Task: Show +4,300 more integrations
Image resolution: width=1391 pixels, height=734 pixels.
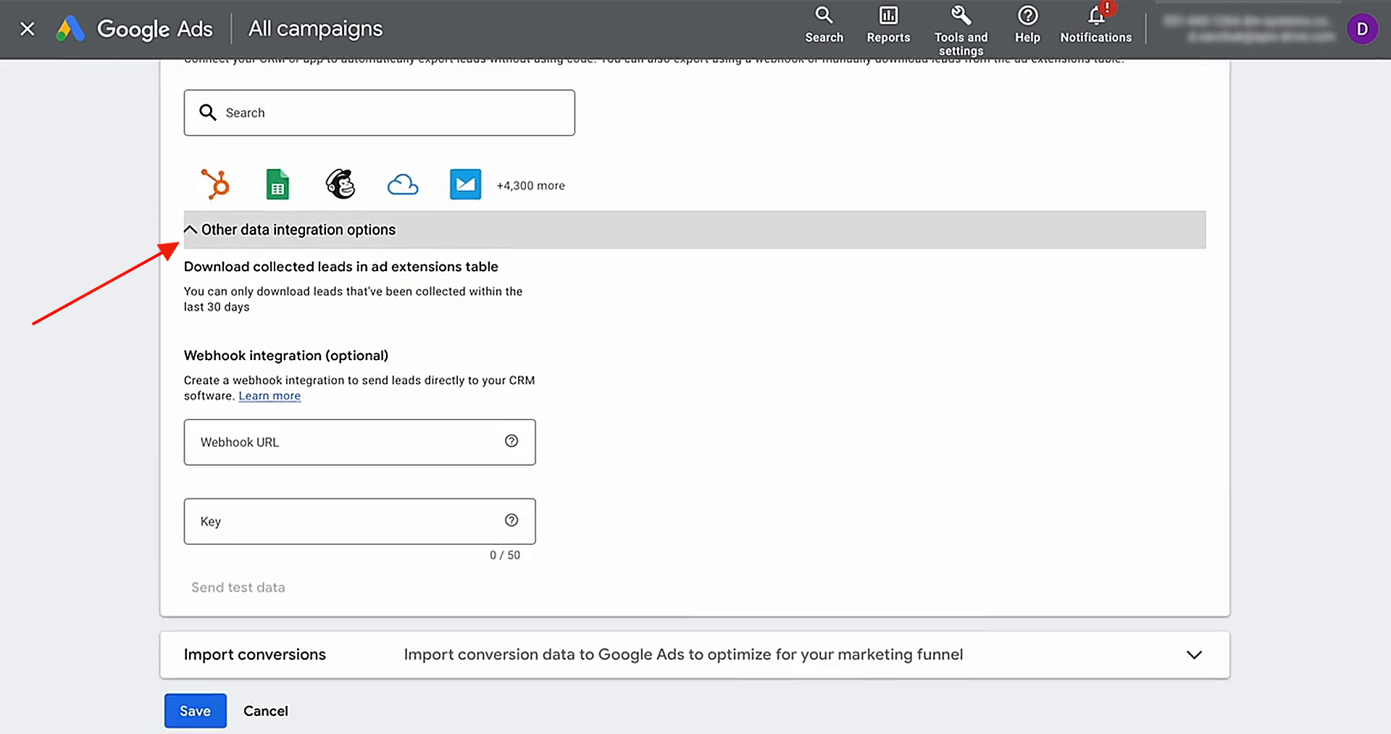Action: coord(530,185)
